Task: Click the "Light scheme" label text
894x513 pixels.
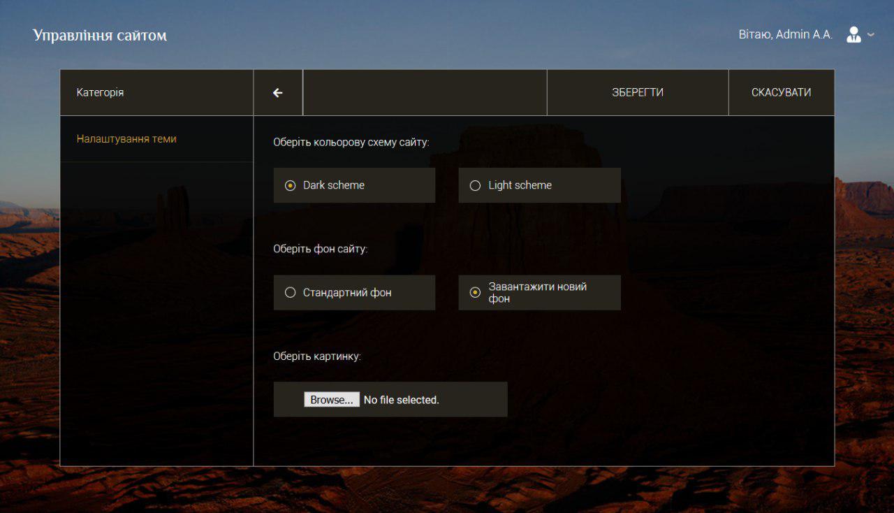Action: tap(520, 185)
